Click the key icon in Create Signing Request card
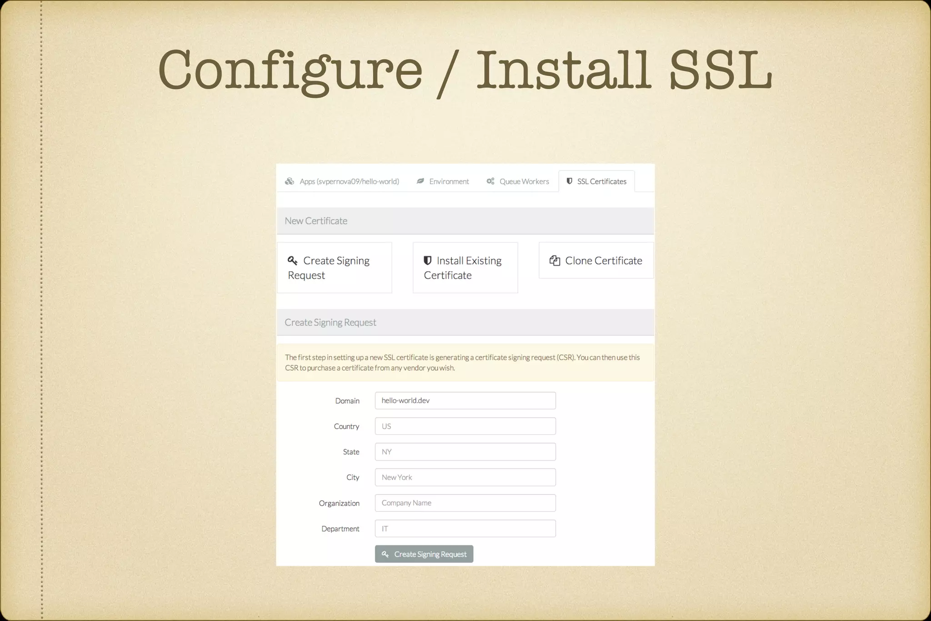Image resolution: width=931 pixels, height=621 pixels. click(293, 261)
